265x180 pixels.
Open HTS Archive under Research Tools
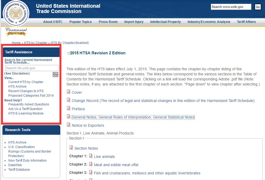pyautogui.click(x=17, y=142)
